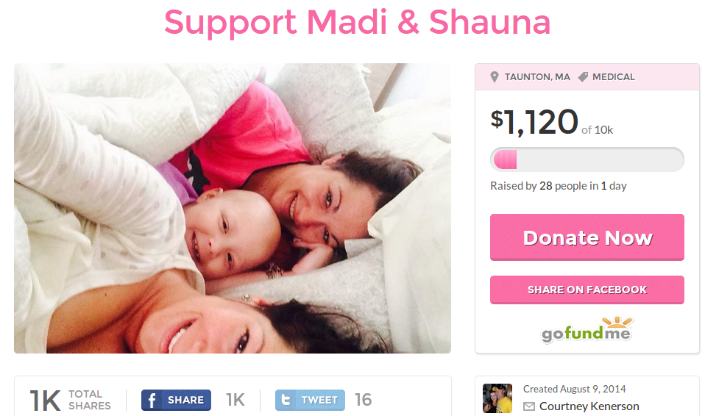Click the organizer's profile thumbnail
This screenshot has width=705, height=416.
click(497, 398)
